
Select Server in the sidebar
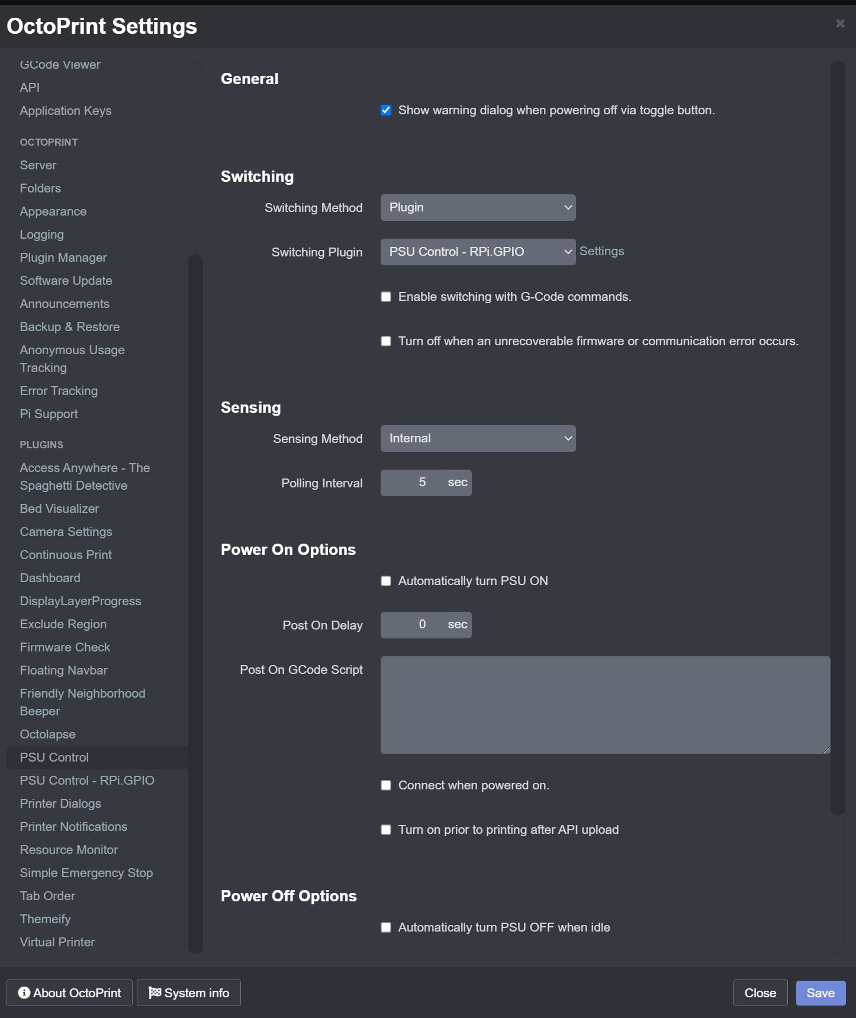tap(38, 165)
